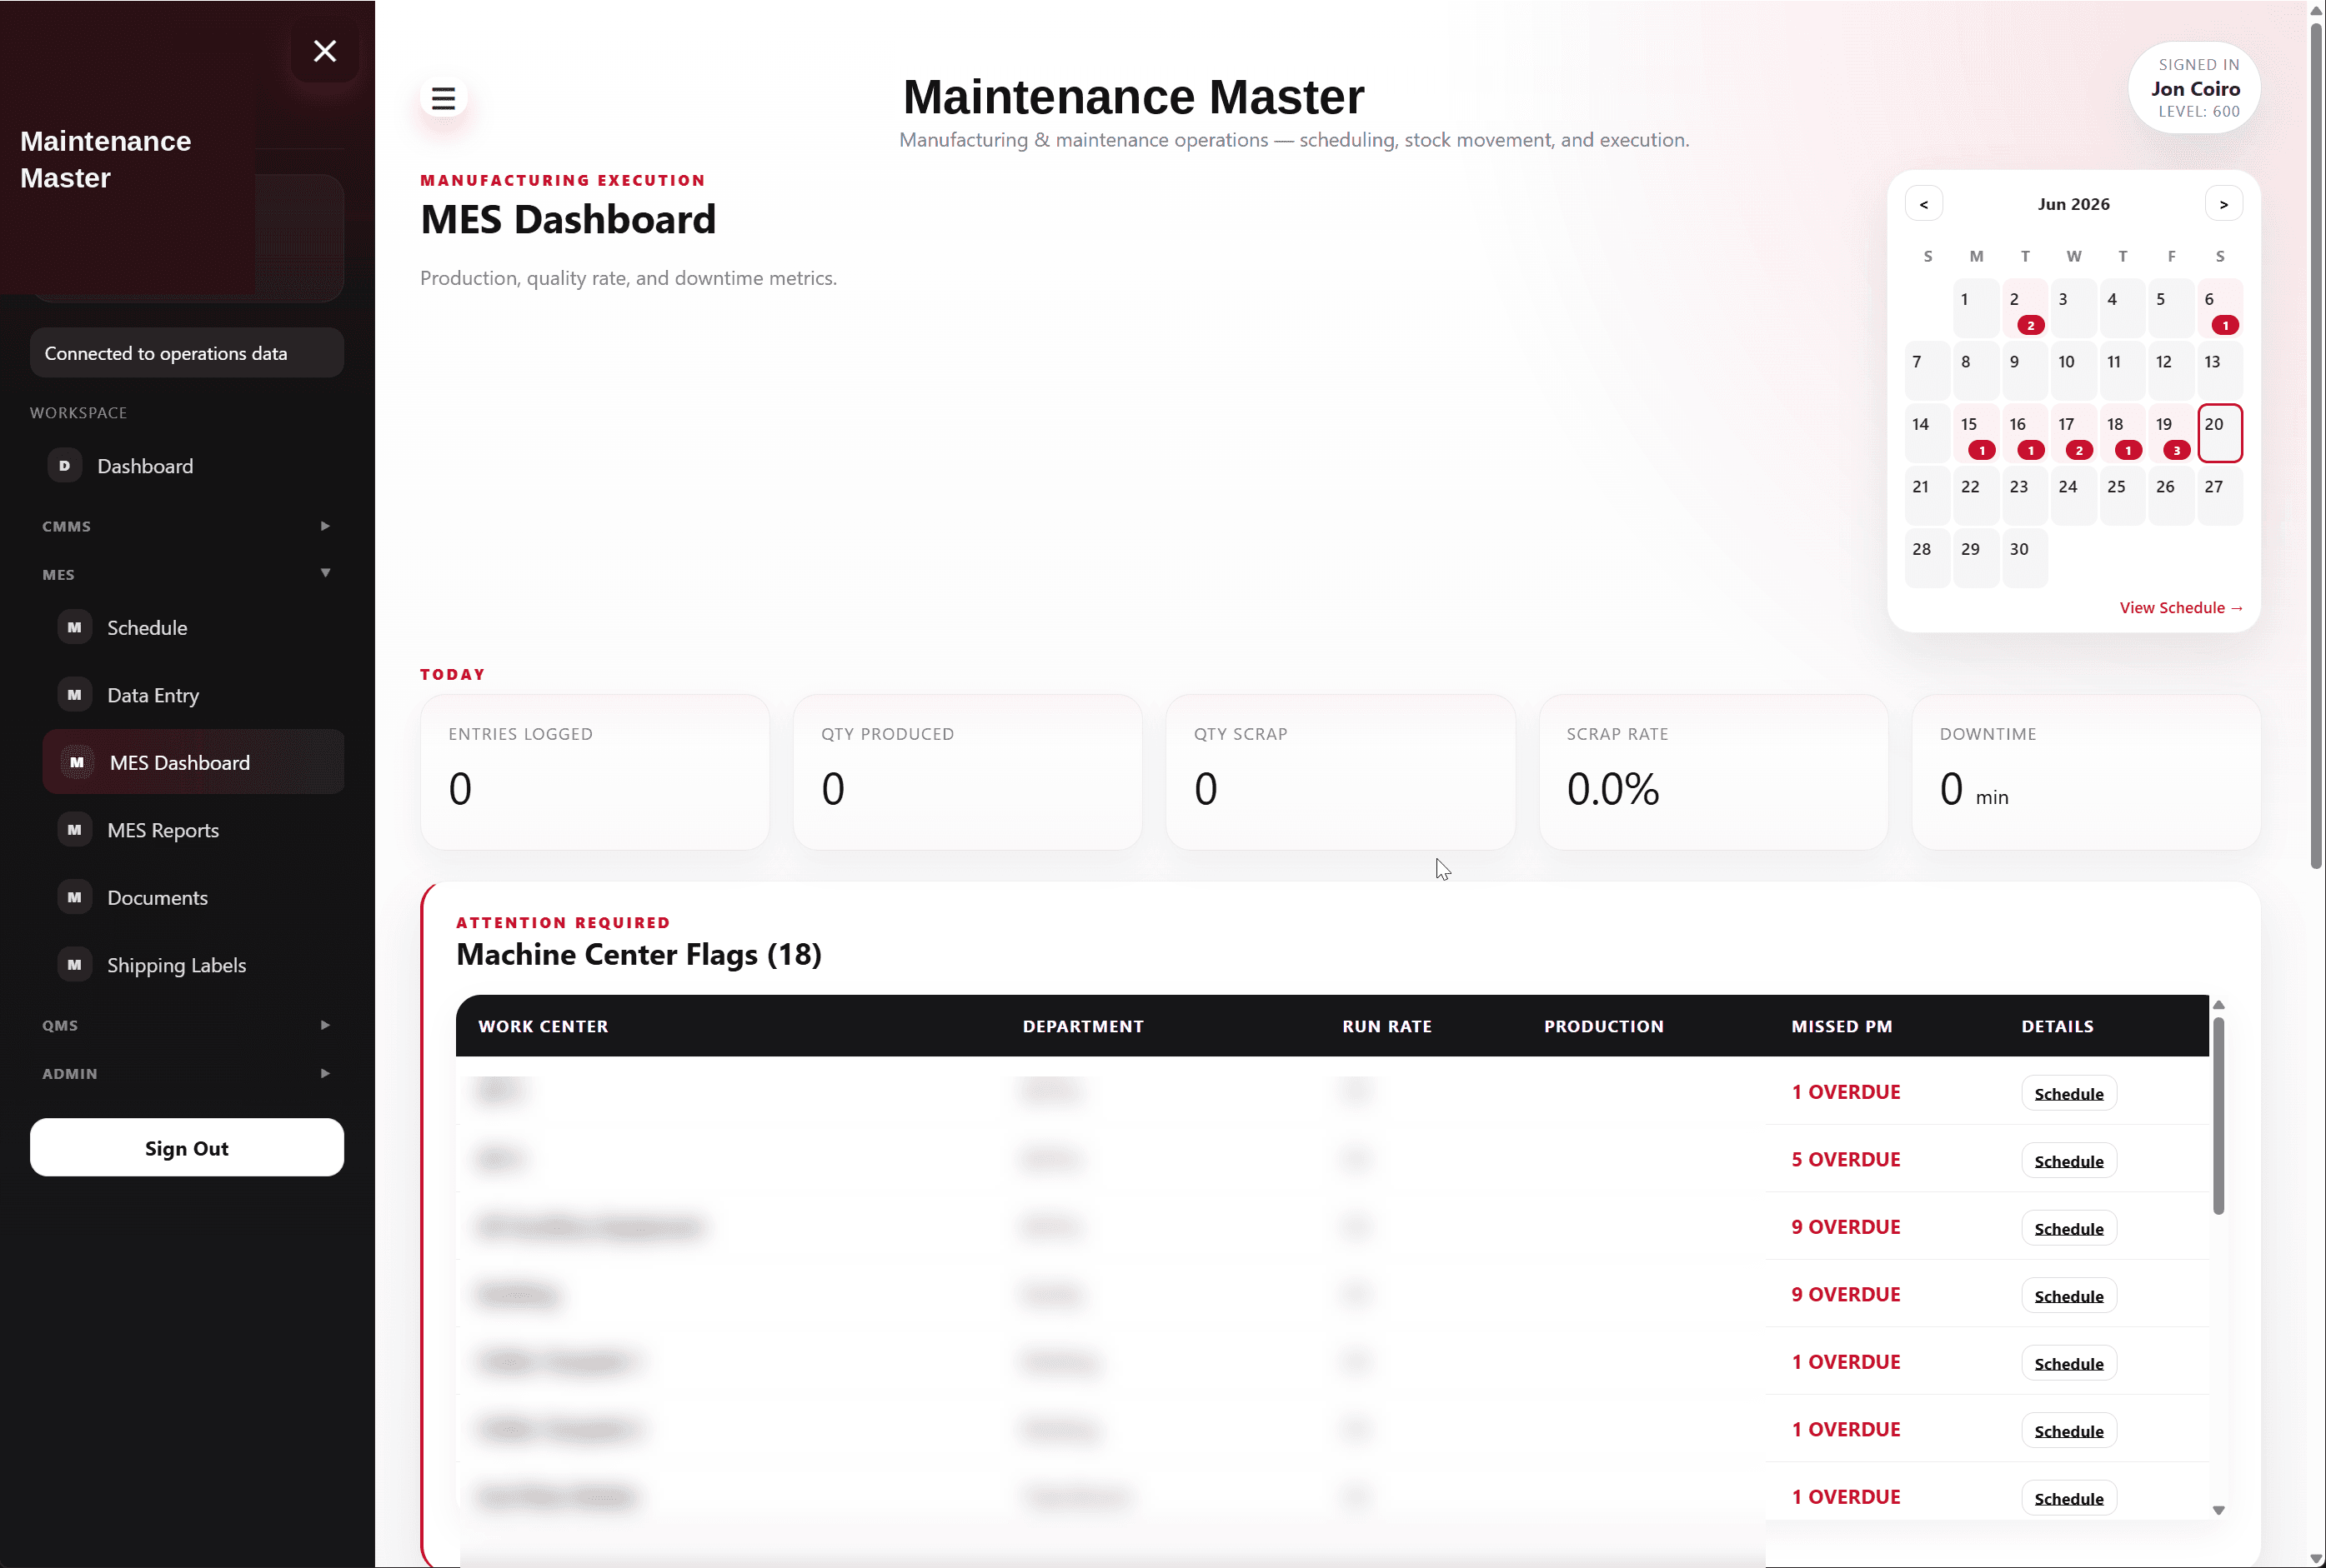This screenshot has width=2326, height=1568.
Task: Expand the ADMIN section
Action: [187, 1073]
